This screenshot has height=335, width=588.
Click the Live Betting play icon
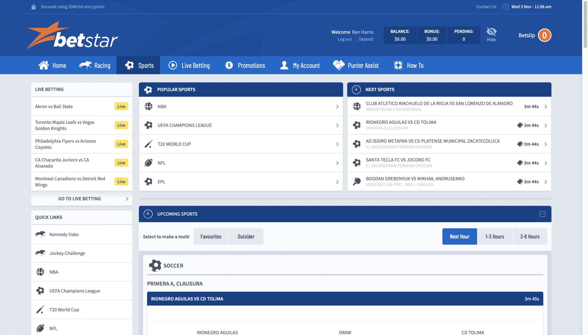pyautogui.click(x=173, y=65)
